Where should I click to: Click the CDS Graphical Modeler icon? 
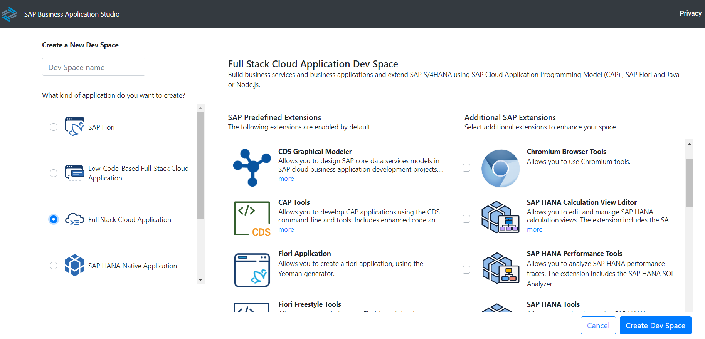click(252, 168)
